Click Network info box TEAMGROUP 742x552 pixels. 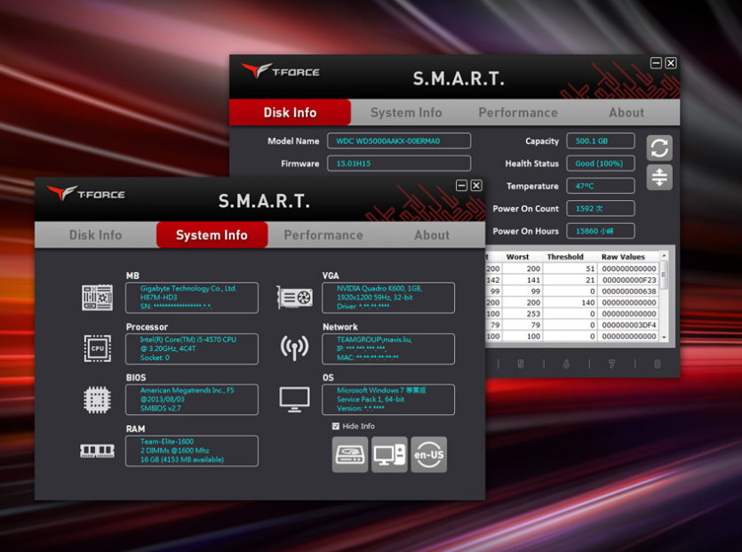(x=388, y=349)
